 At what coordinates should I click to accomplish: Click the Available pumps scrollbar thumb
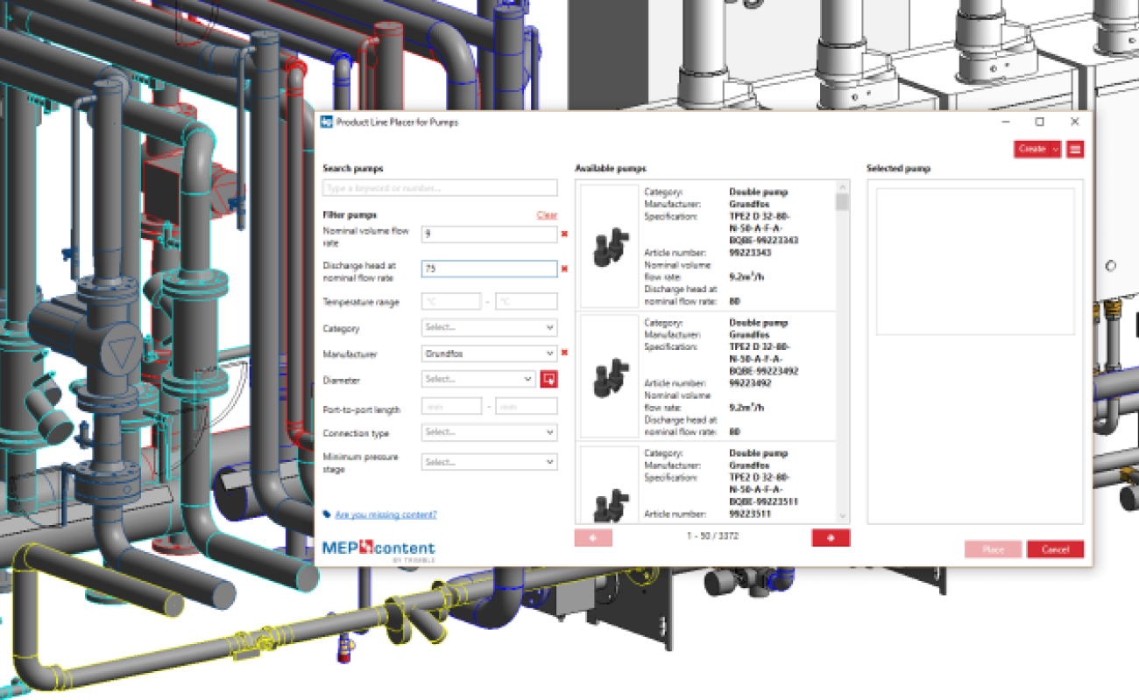pos(842,202)
